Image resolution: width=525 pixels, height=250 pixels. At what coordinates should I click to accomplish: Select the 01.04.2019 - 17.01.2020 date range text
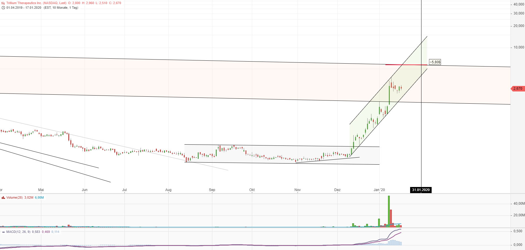coord(24,8)
